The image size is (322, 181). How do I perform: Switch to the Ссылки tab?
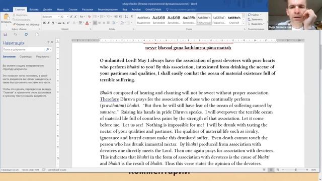73,10
